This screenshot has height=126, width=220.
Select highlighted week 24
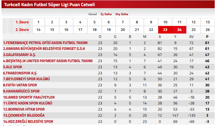(179, 30)
